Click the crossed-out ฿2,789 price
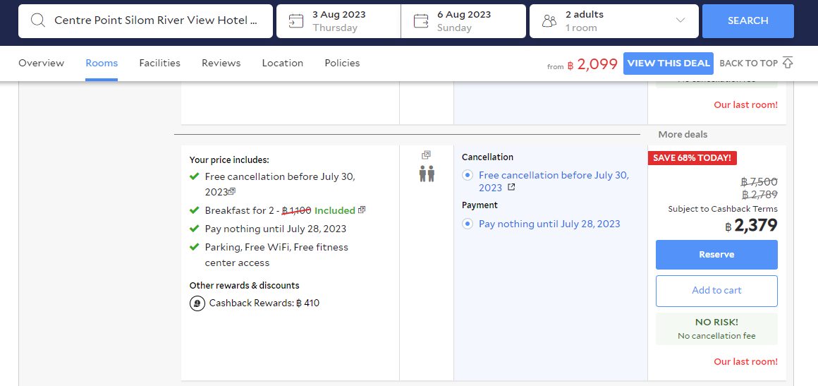This screenshot has height=386, width=818. (759, 195)
